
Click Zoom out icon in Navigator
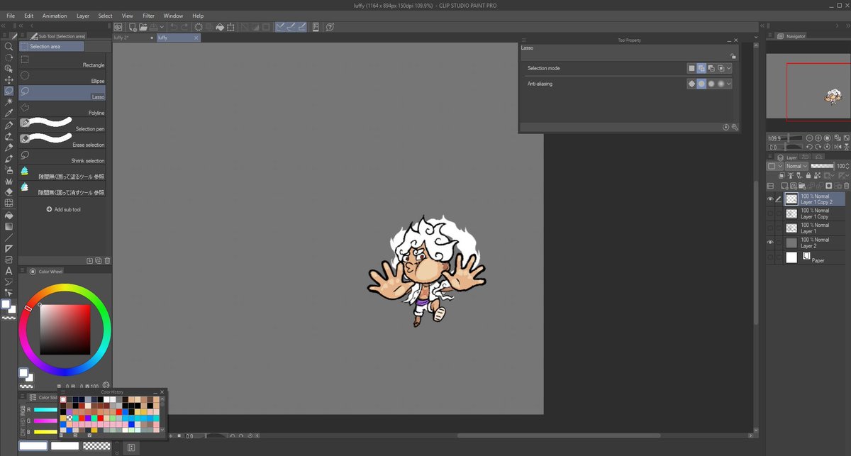(x=808, y=138)
